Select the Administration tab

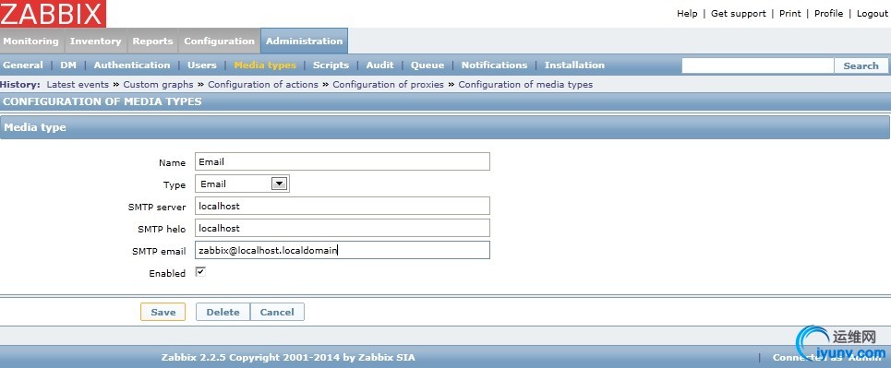tap(304, 42)
